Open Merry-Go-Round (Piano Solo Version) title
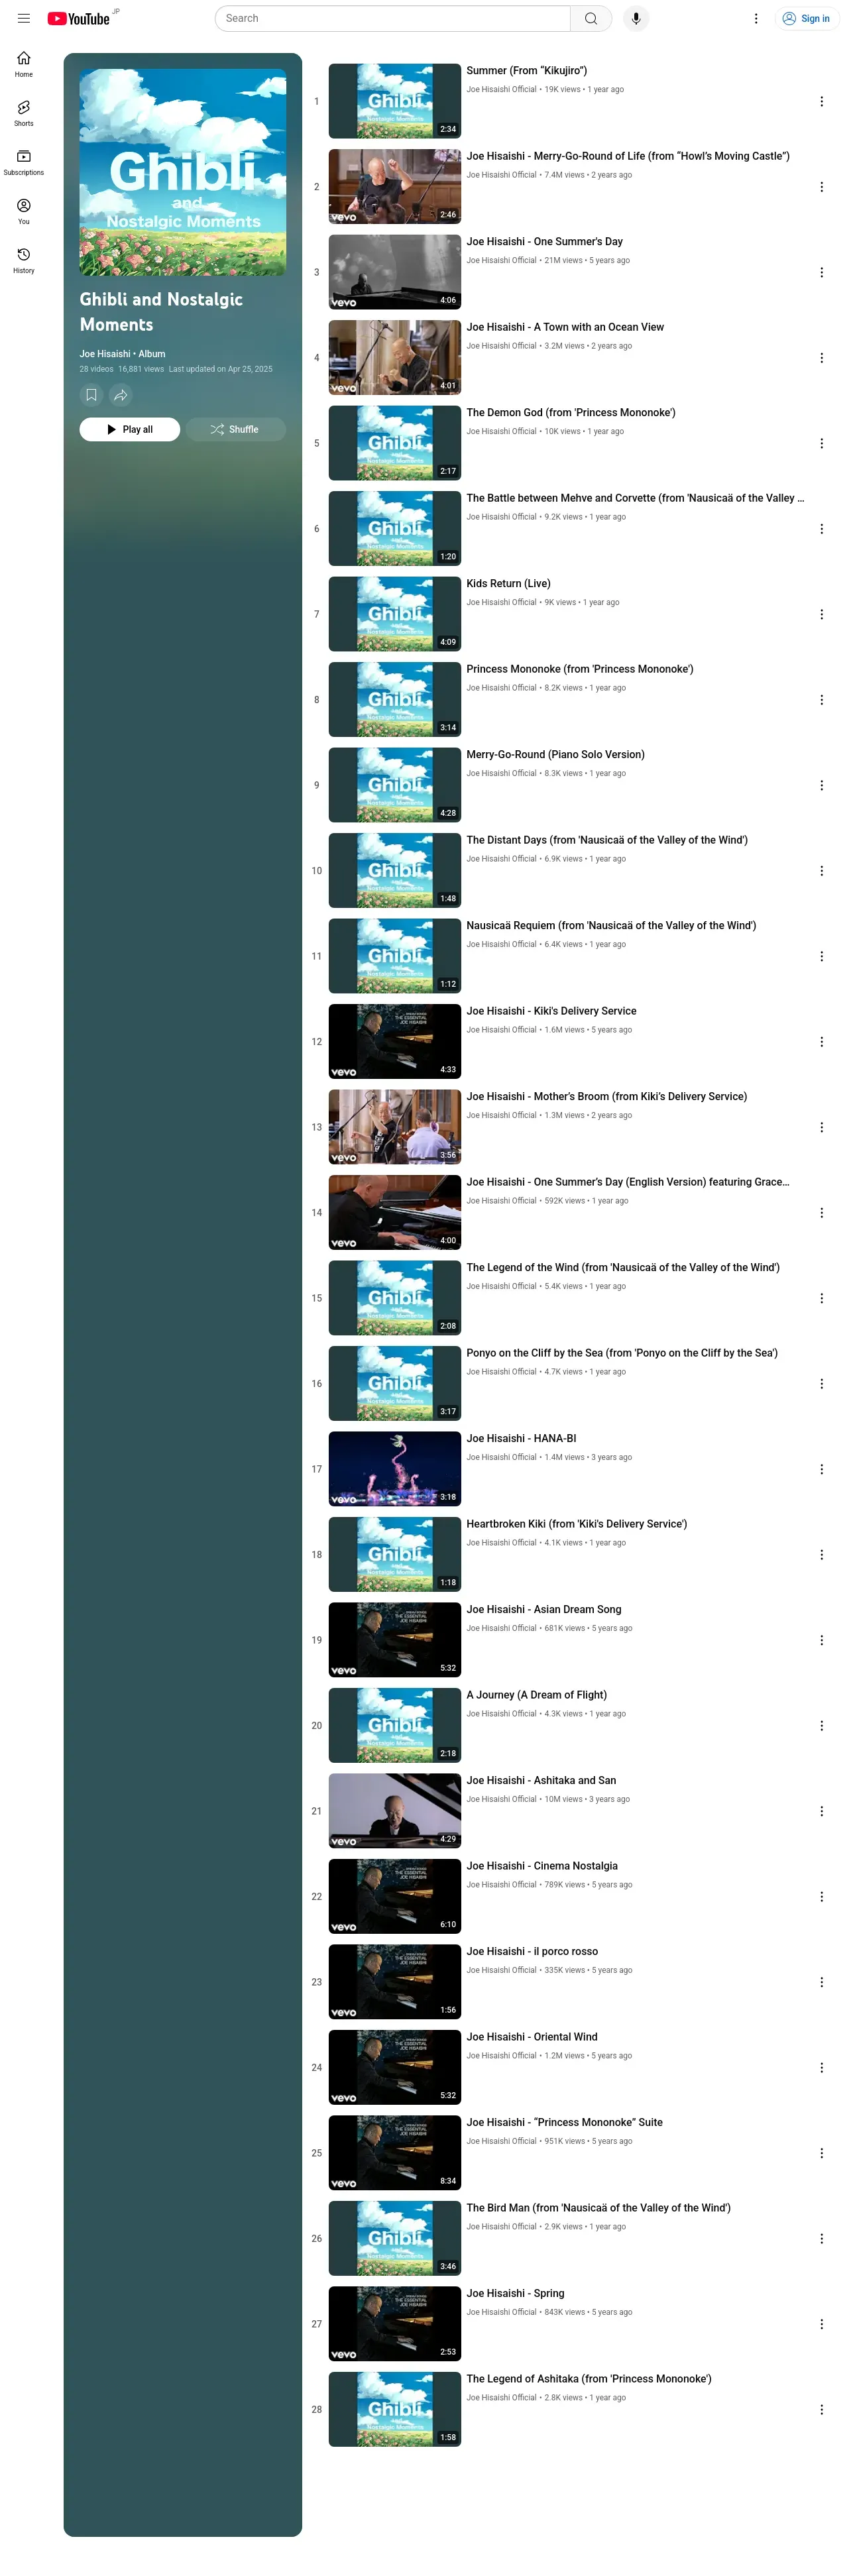This screenshot has width=851, height=2574. [x=555, y=754]
